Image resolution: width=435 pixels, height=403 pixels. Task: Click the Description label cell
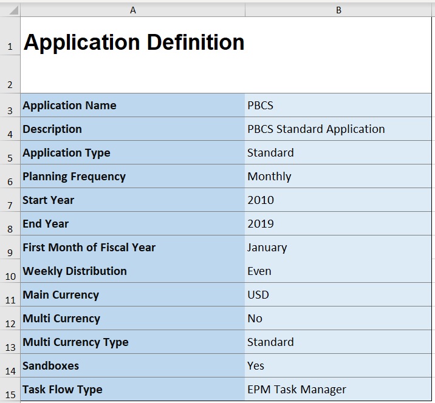(132, 129)
